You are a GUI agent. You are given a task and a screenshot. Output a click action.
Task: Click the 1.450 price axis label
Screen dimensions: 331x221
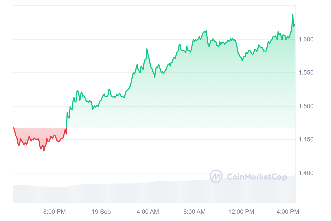click(306, 140)
